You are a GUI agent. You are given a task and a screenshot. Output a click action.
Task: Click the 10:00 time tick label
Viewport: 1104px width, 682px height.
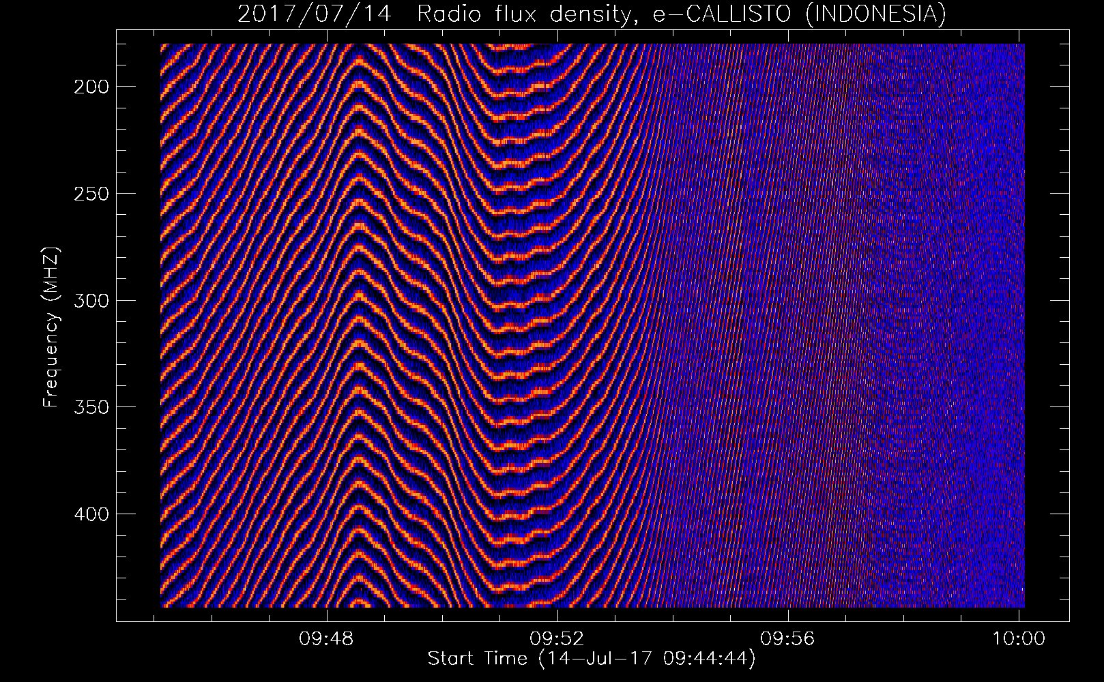pos(1019,639)
